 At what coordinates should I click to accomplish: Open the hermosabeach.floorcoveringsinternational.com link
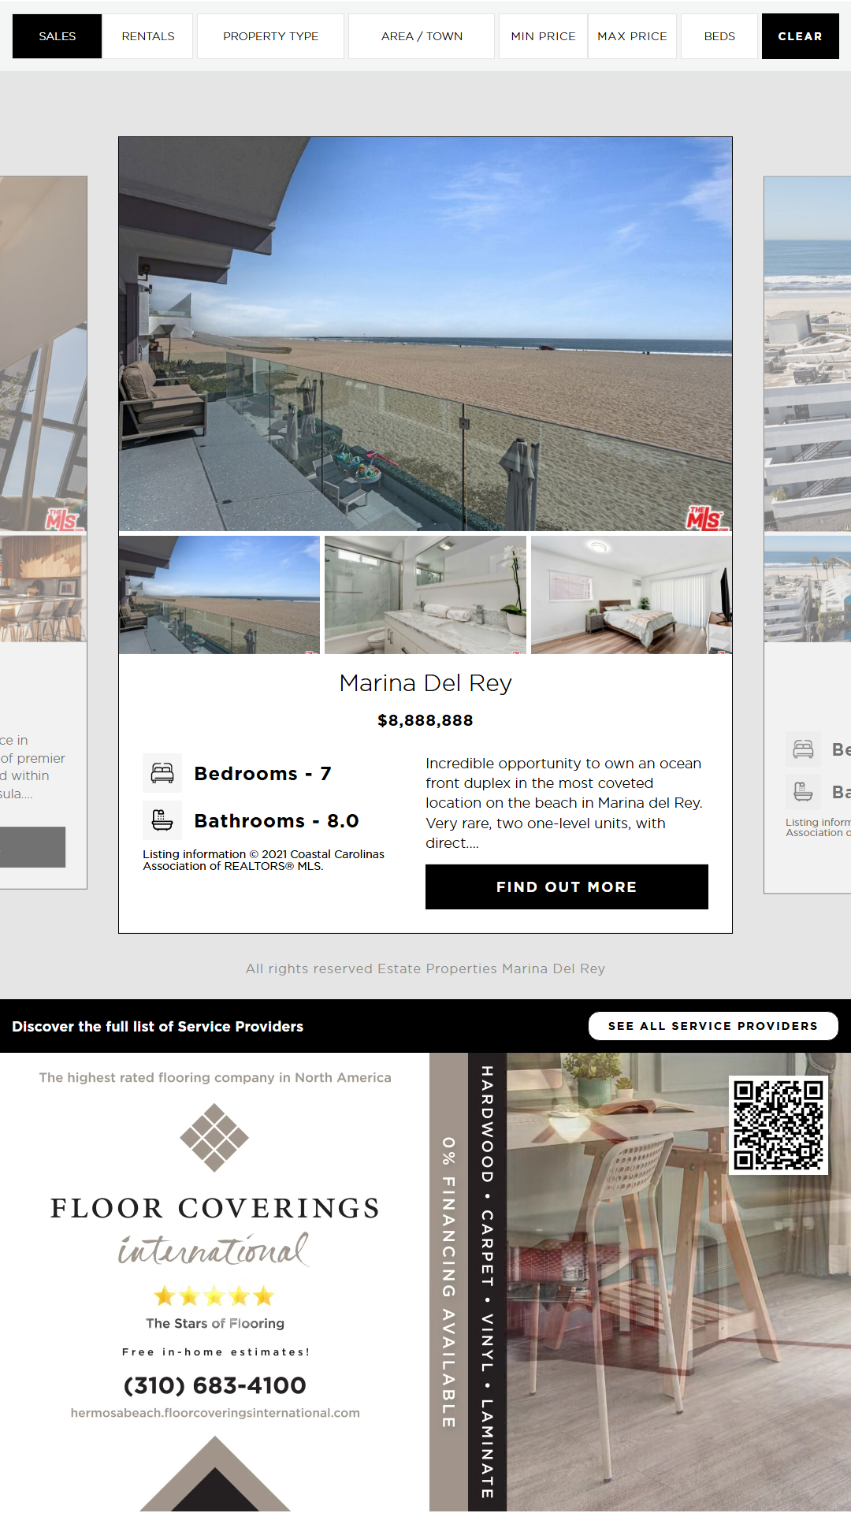[x=215, y=1413]
